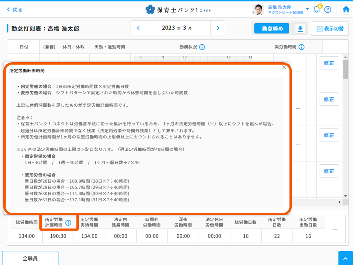The width and height of the screenshot is (353, 265).
Task: Open notifications bell icon
Action: click(x=317, y=9)
